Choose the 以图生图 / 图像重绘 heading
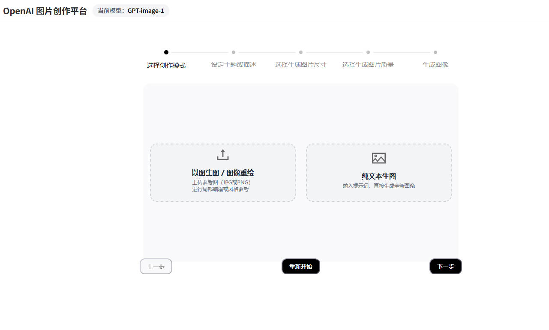Viewport: 549px width, 330px height. point(223,173)
